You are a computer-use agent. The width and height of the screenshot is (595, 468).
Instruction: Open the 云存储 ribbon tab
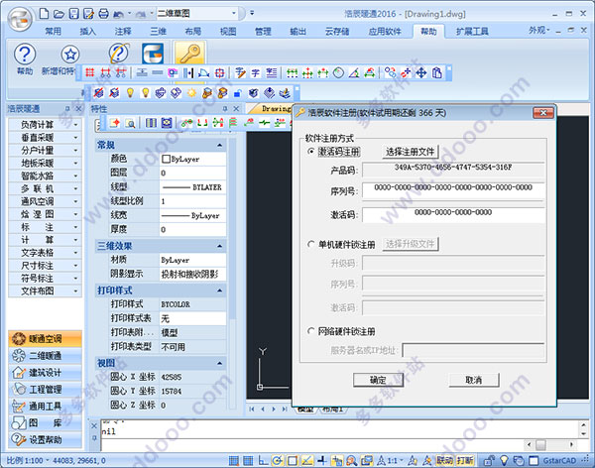coord(337,31)
